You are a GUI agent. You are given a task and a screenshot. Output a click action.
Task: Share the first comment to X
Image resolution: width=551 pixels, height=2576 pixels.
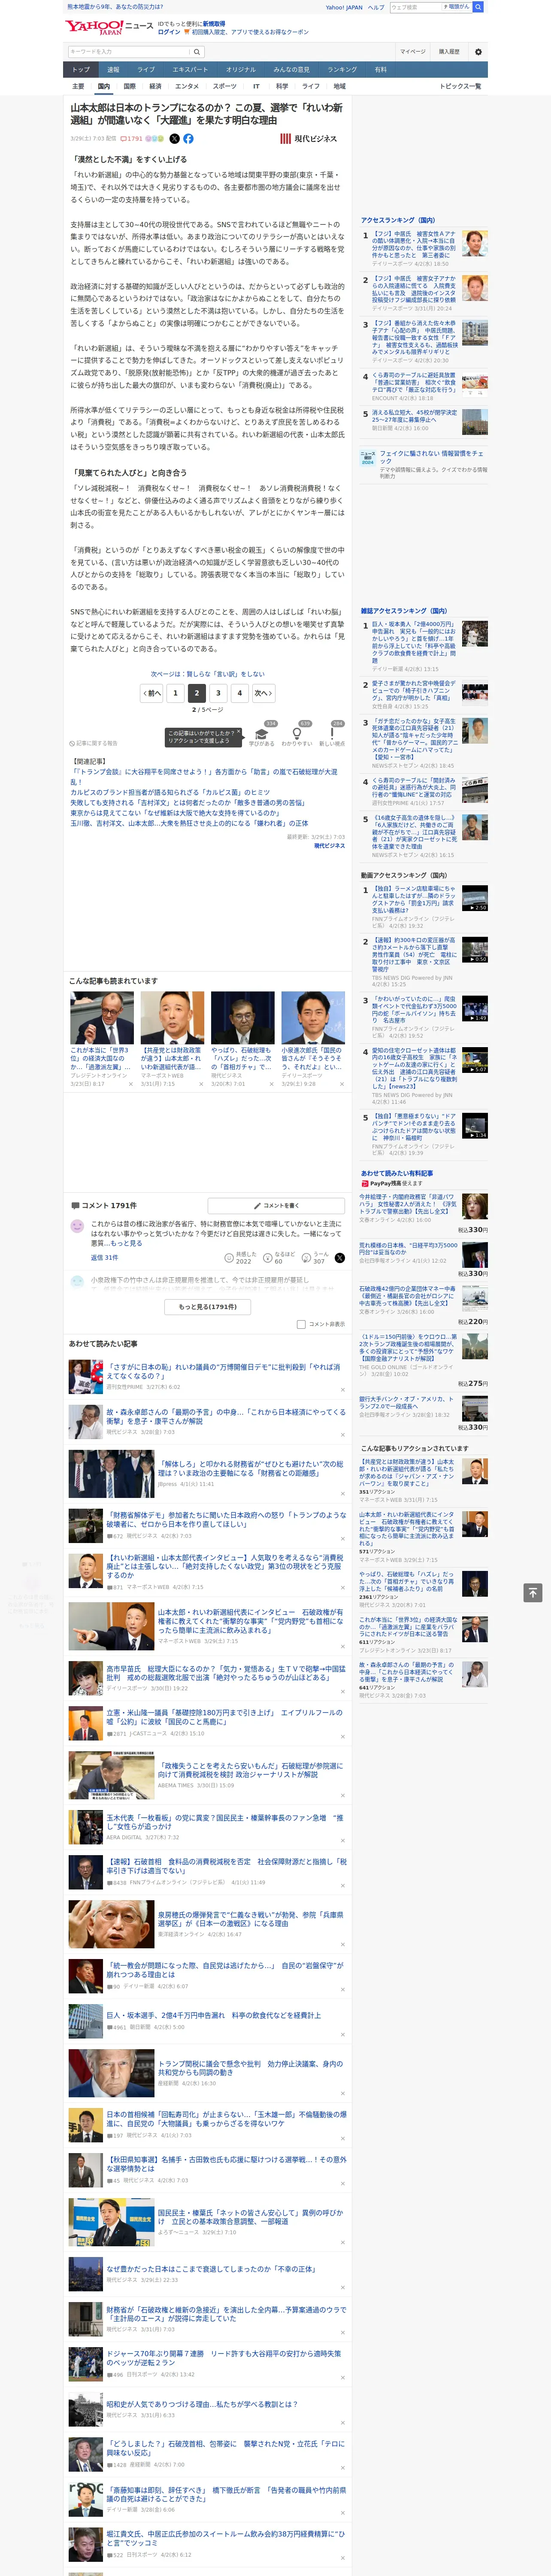pos(340,1258)
